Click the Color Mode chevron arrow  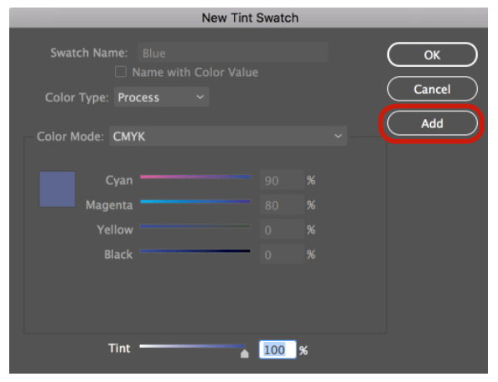pyautogui.click(x=338, y=136)
